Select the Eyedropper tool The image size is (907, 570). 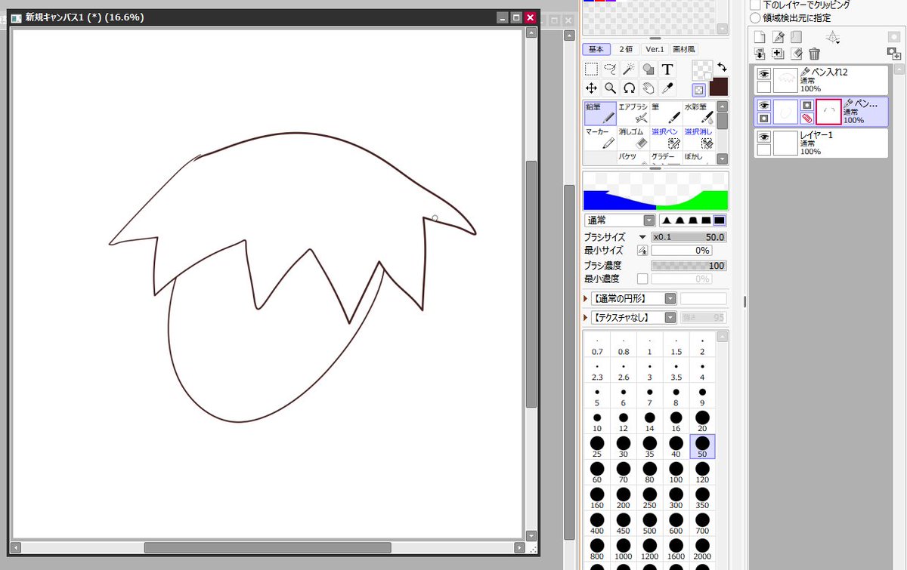tap(667, 88)
